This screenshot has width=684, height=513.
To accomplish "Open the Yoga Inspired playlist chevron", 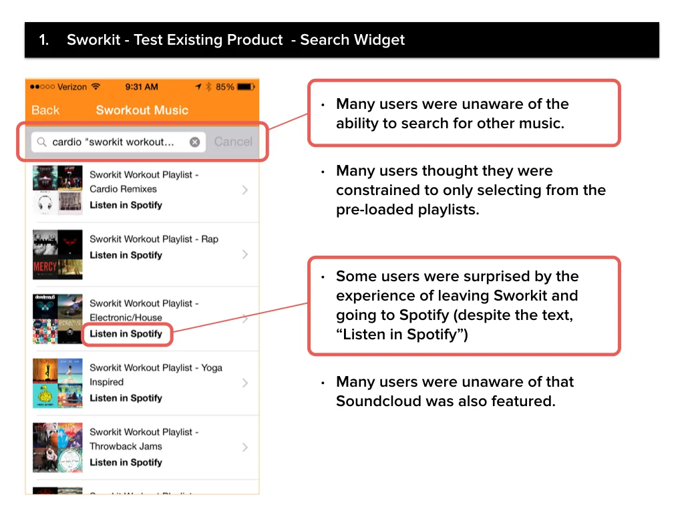I will 245,383.
